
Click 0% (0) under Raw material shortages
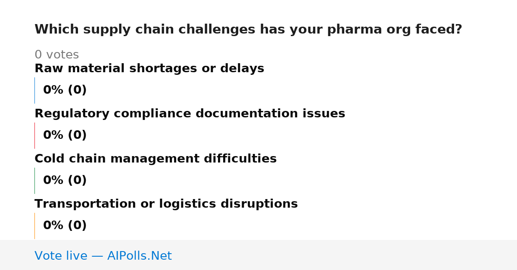click(65, 90)
